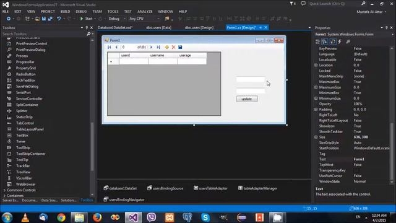The image size is (396, 223).
Task: Open Google Chrome from the taskbar
Action: [61, 217]
